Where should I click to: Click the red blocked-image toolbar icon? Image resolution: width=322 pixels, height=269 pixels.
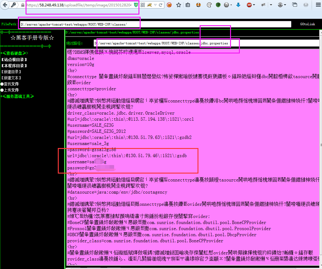169,5
